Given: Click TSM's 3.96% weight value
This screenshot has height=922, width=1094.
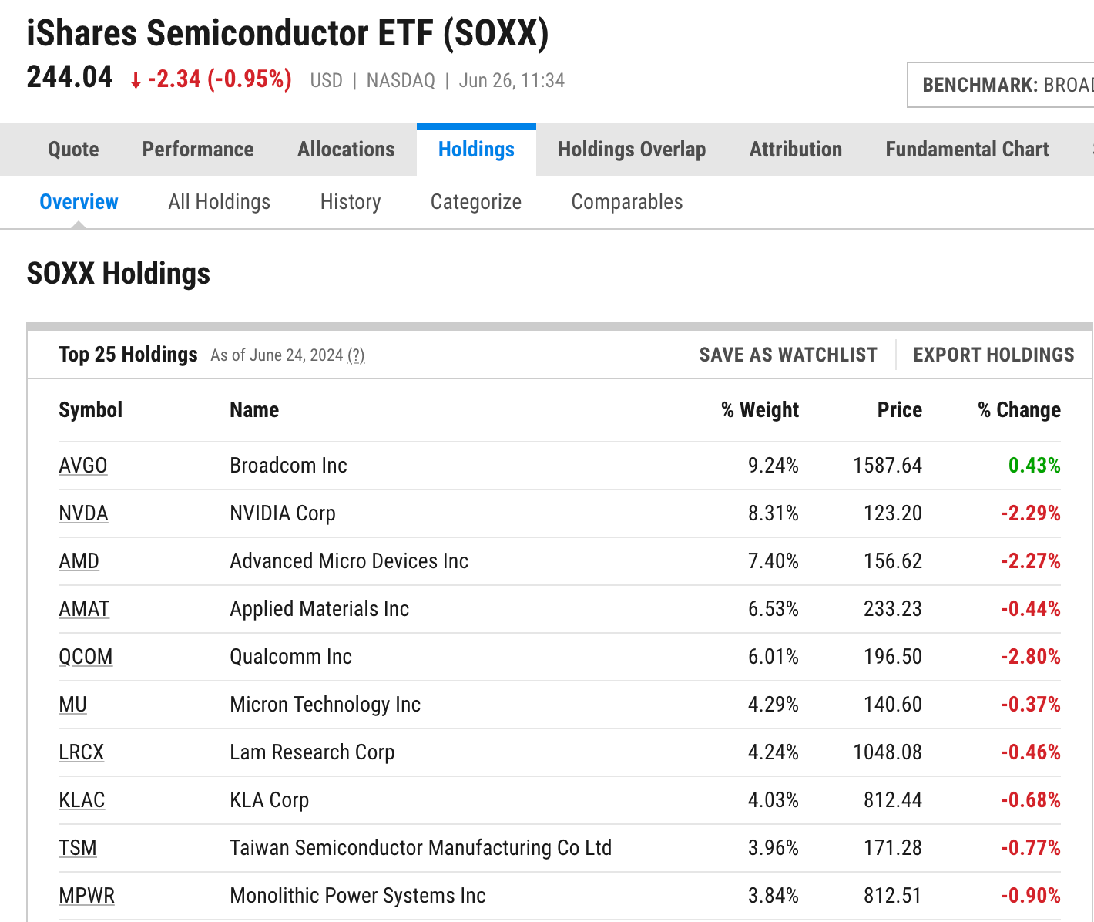Looking at the screenshot, I should point(774,848).
